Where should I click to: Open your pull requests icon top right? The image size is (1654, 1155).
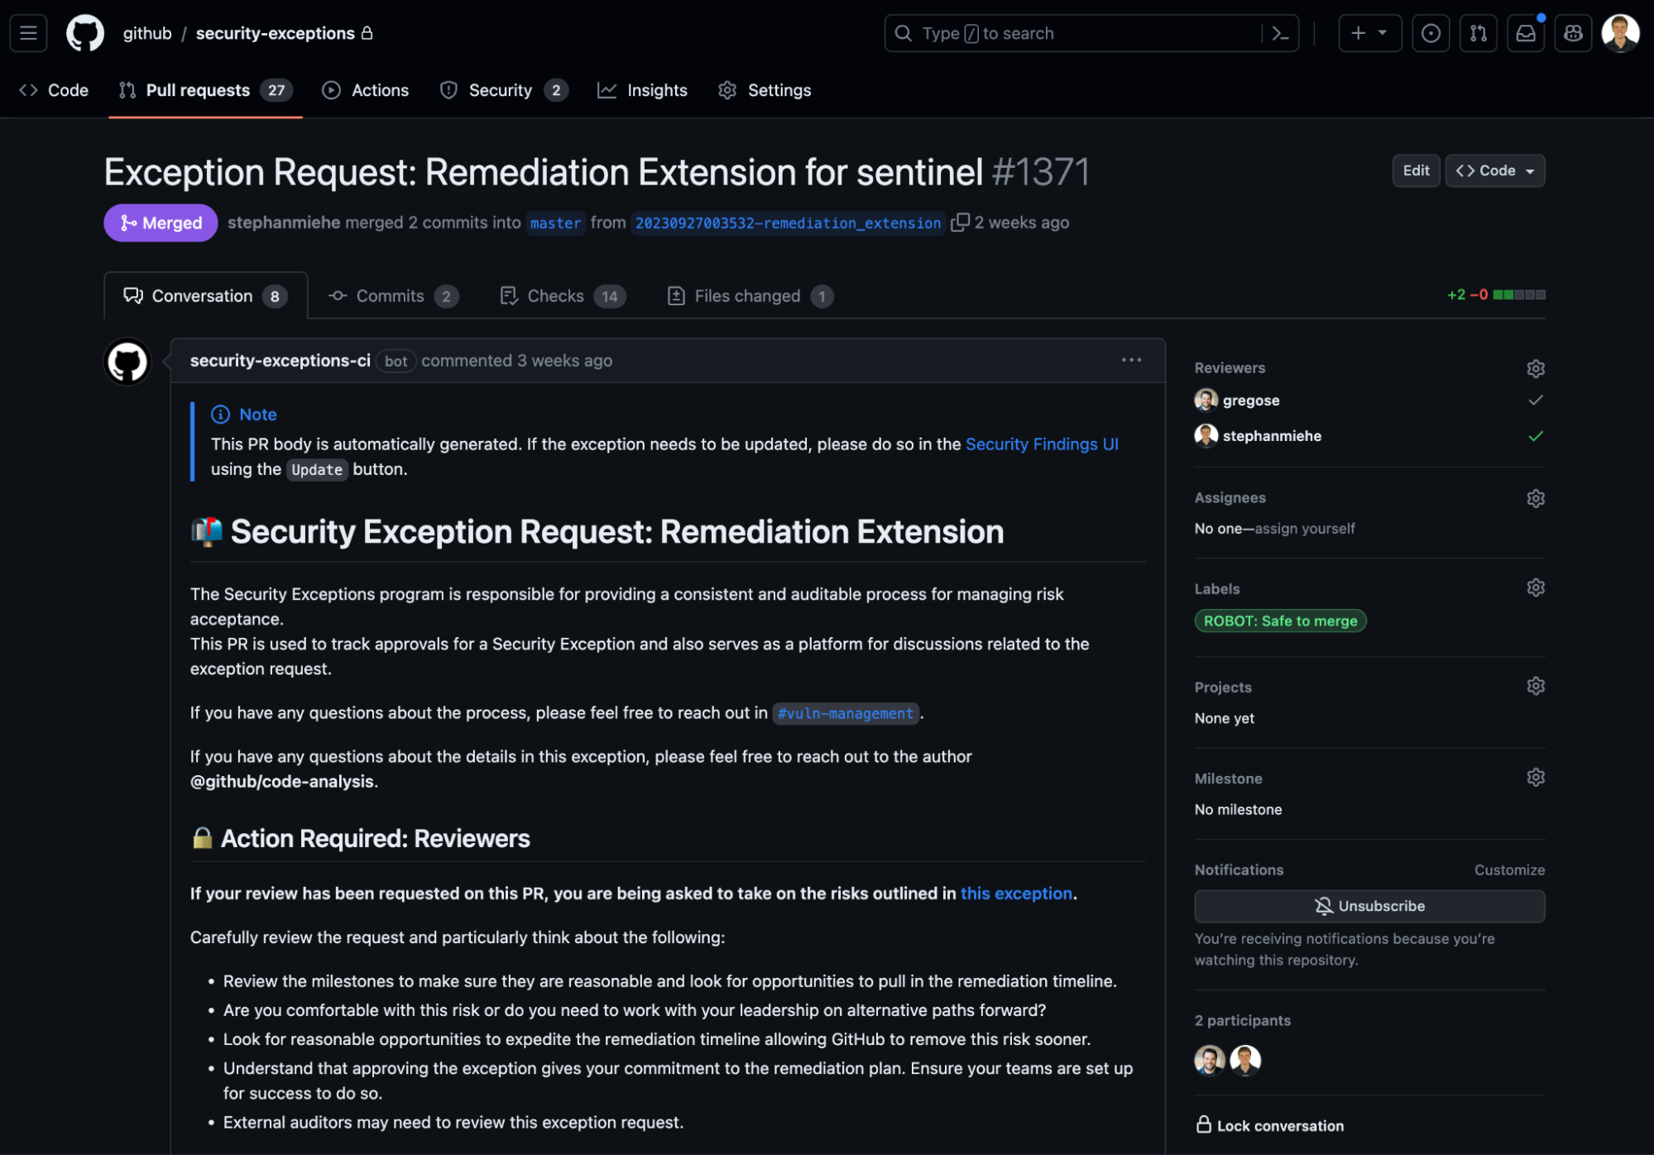pyautogui.click(x=1478, y=33)
